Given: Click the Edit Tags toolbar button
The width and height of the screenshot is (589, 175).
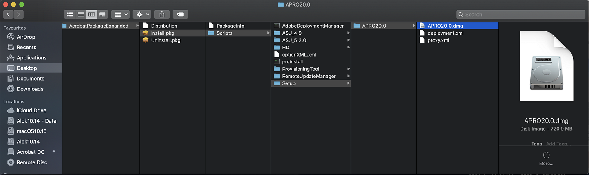Looking at the screenshot, I should coord(180,14).
